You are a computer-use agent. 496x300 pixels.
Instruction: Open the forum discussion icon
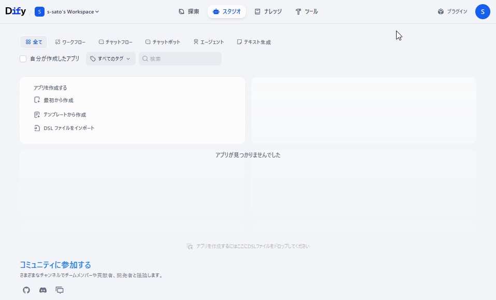tap(60, 290)
